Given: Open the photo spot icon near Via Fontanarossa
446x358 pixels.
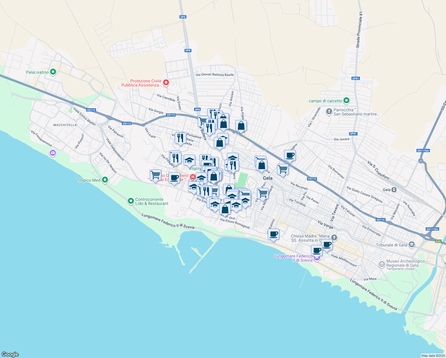Looking at the screenshot, I should pyautogui.click(x=52, y=153).
